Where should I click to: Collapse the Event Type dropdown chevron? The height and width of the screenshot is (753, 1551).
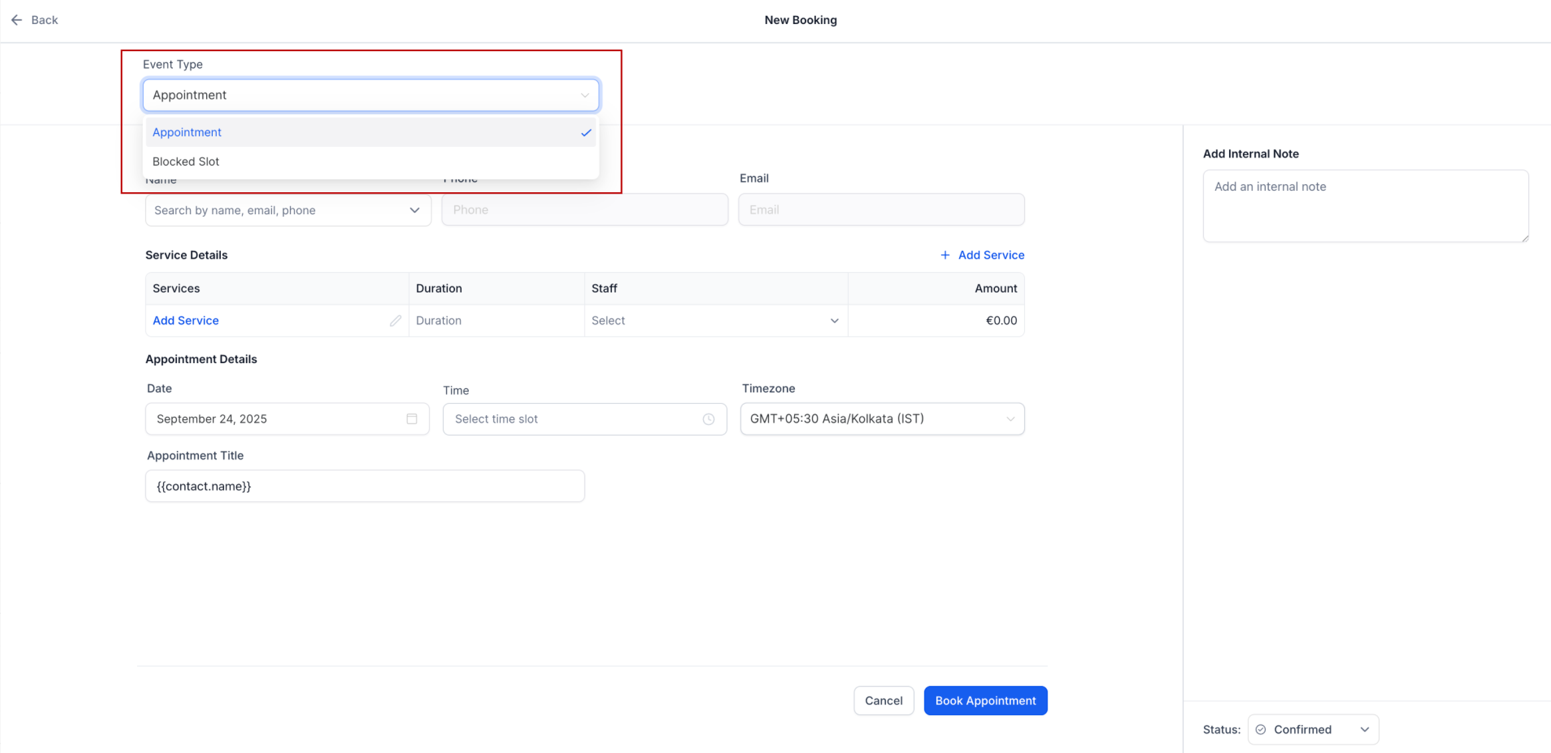(585, 95)
